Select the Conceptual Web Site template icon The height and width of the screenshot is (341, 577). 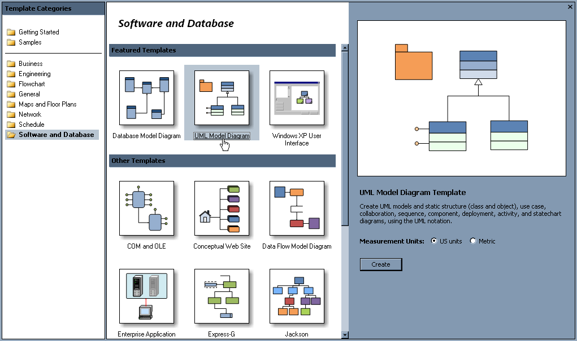coord(222,208)
